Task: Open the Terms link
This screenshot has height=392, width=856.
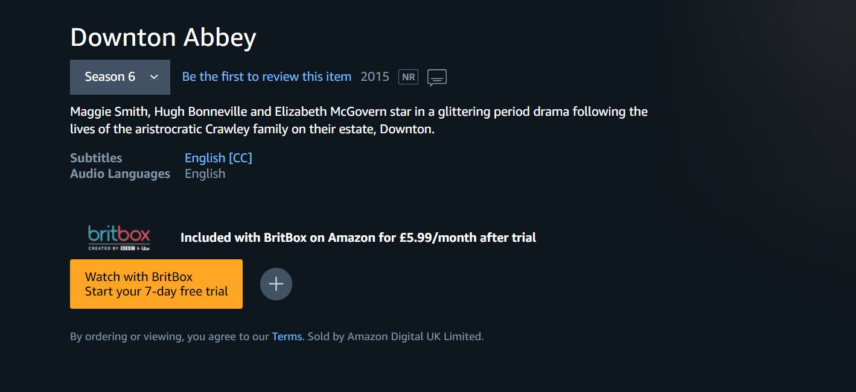Action: [287, 337]
